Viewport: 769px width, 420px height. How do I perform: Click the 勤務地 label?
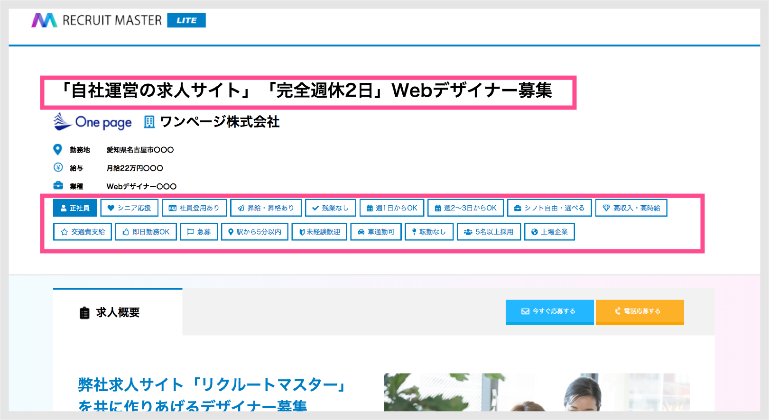[x=80, y=150]
